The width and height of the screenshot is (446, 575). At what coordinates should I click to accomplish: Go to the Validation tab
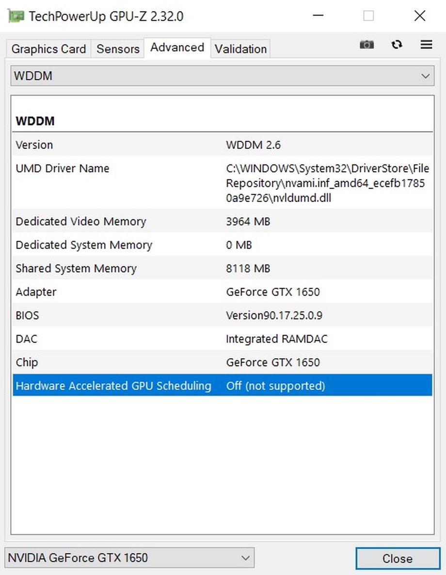241,49
